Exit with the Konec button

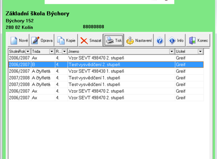(x=198, y=40)
